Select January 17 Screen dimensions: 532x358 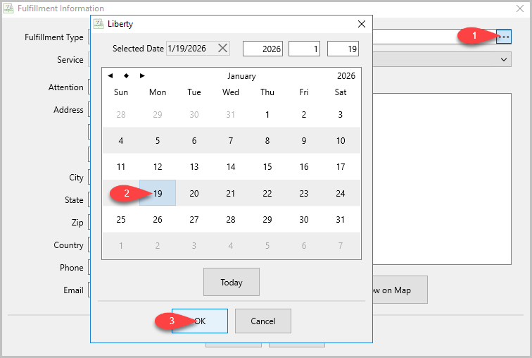tap(341, 167)
